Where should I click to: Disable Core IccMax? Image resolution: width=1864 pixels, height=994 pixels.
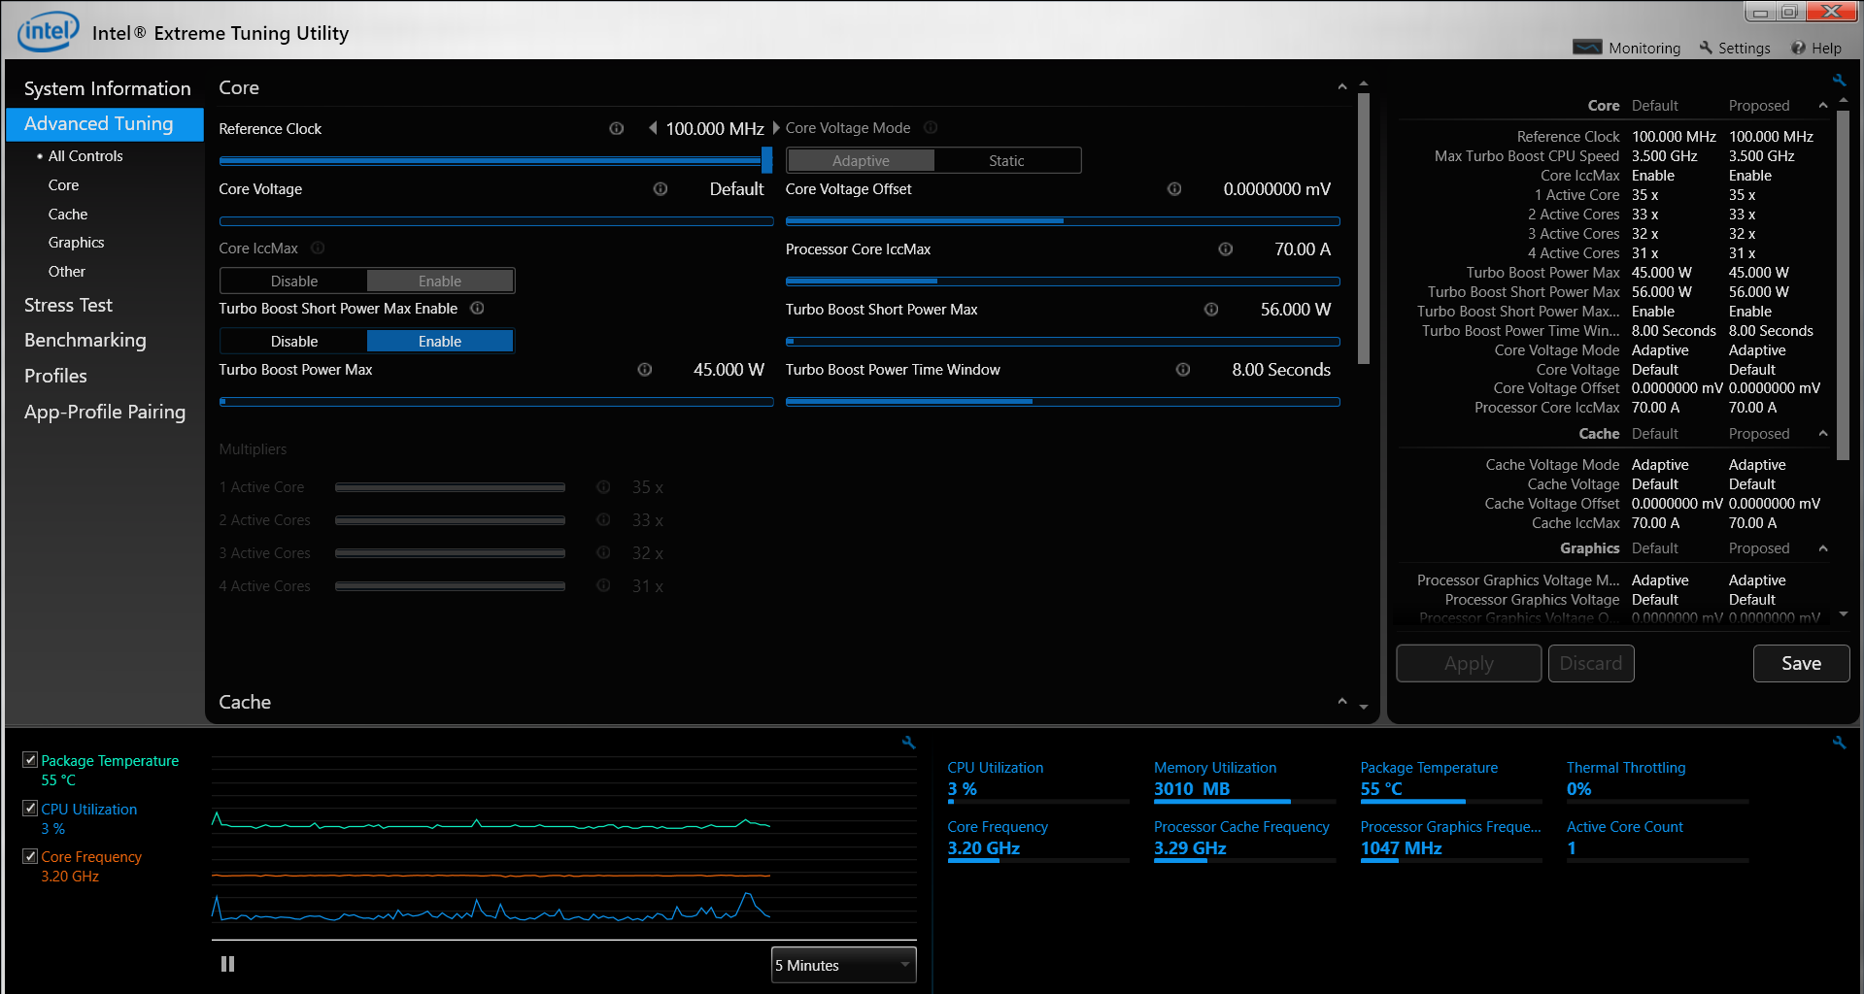(x=294, y=281)
